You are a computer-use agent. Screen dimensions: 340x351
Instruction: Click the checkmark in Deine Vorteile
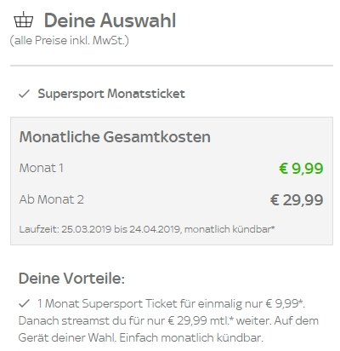24,303
